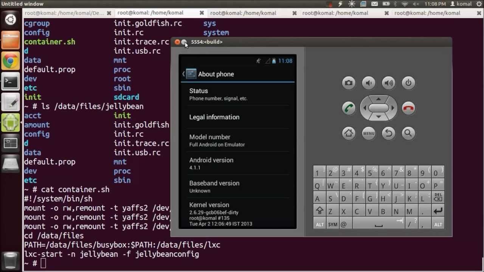Open the Ubuntu Dash home launcher
Viewport: 484px width, 272px height.
click(11, 19)
